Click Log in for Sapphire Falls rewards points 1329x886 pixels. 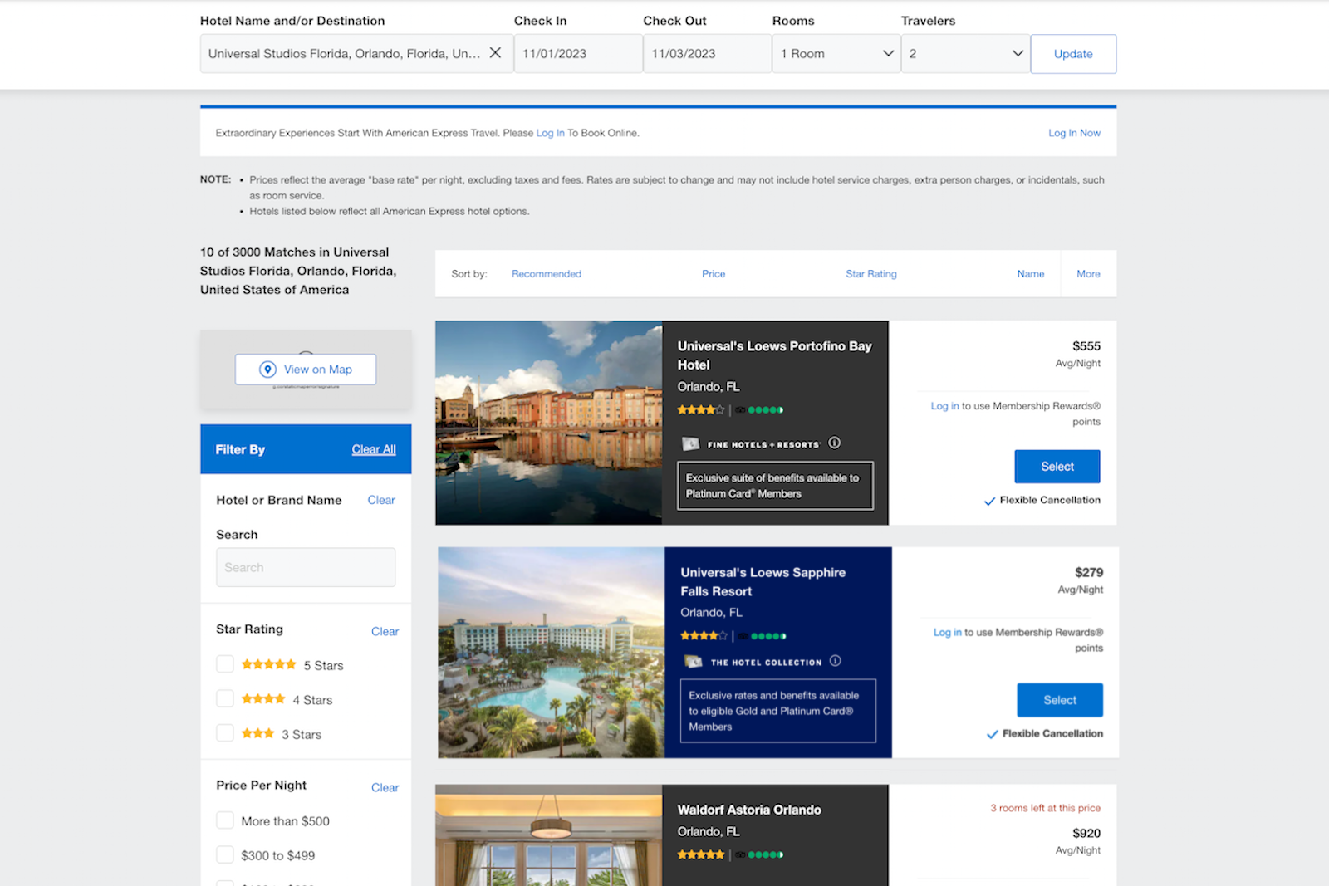(x=947, y=633)
